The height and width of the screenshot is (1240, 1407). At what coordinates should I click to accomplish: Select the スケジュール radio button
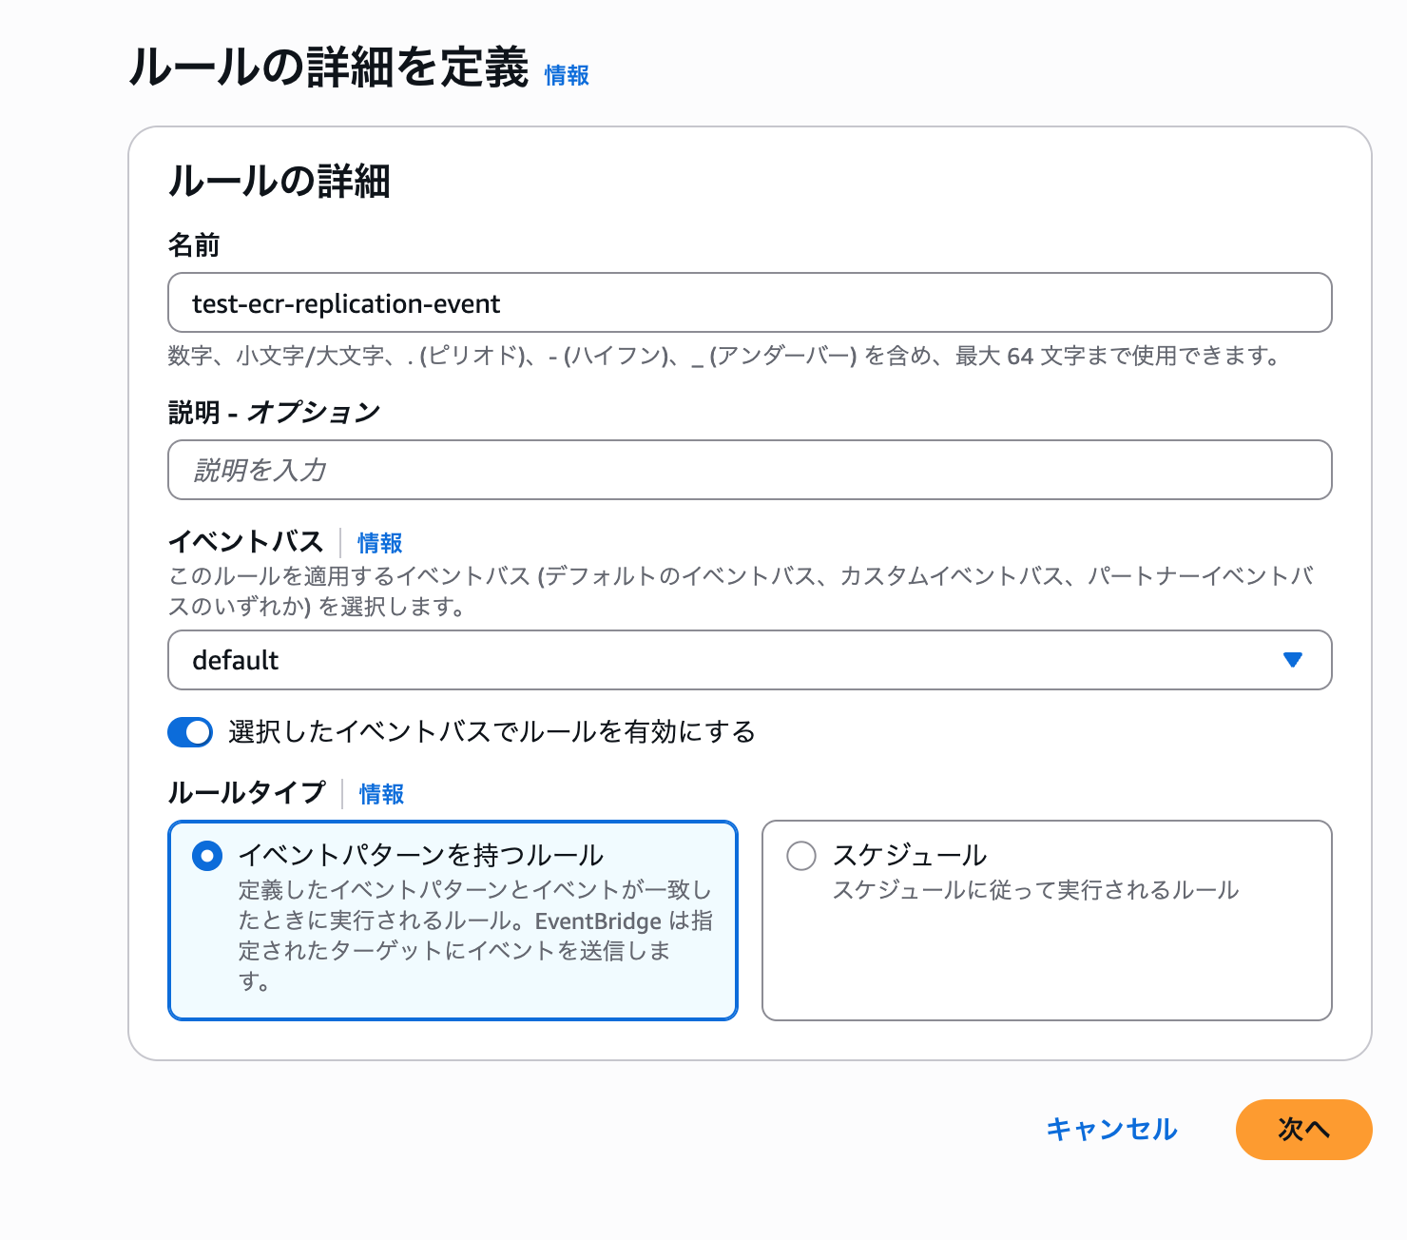coord(801,856)
